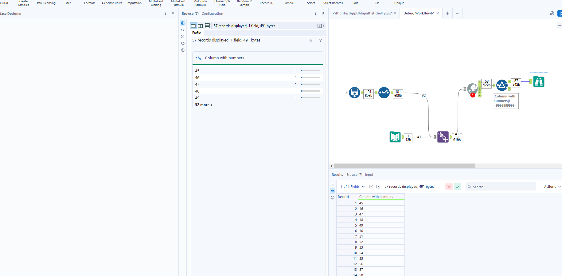Click the Browse binoculars tool on canvas

point(539,82)
